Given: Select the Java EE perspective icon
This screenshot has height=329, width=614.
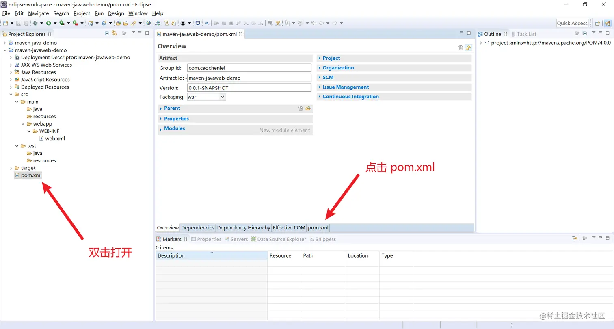Looking at the screenshot, I should pyautogui.click(x=608, y=23).
